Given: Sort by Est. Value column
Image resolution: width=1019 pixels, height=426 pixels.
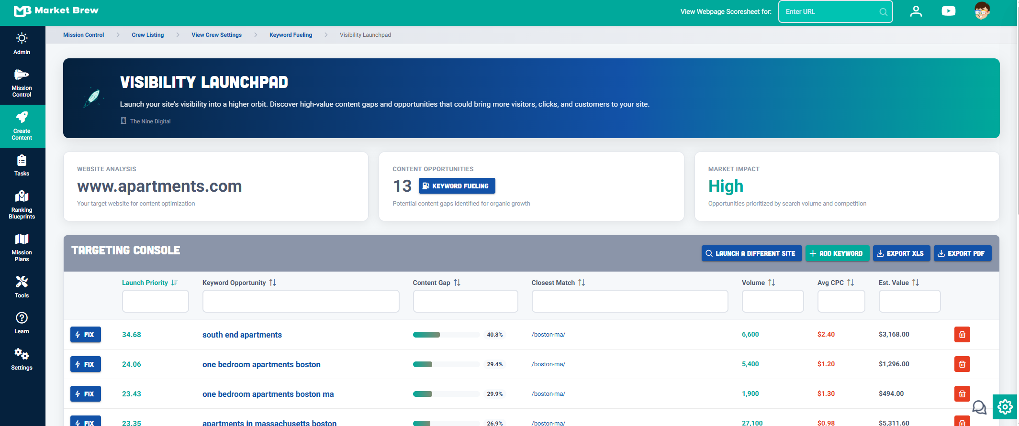Looking at the screenshot, I should 899,283.
